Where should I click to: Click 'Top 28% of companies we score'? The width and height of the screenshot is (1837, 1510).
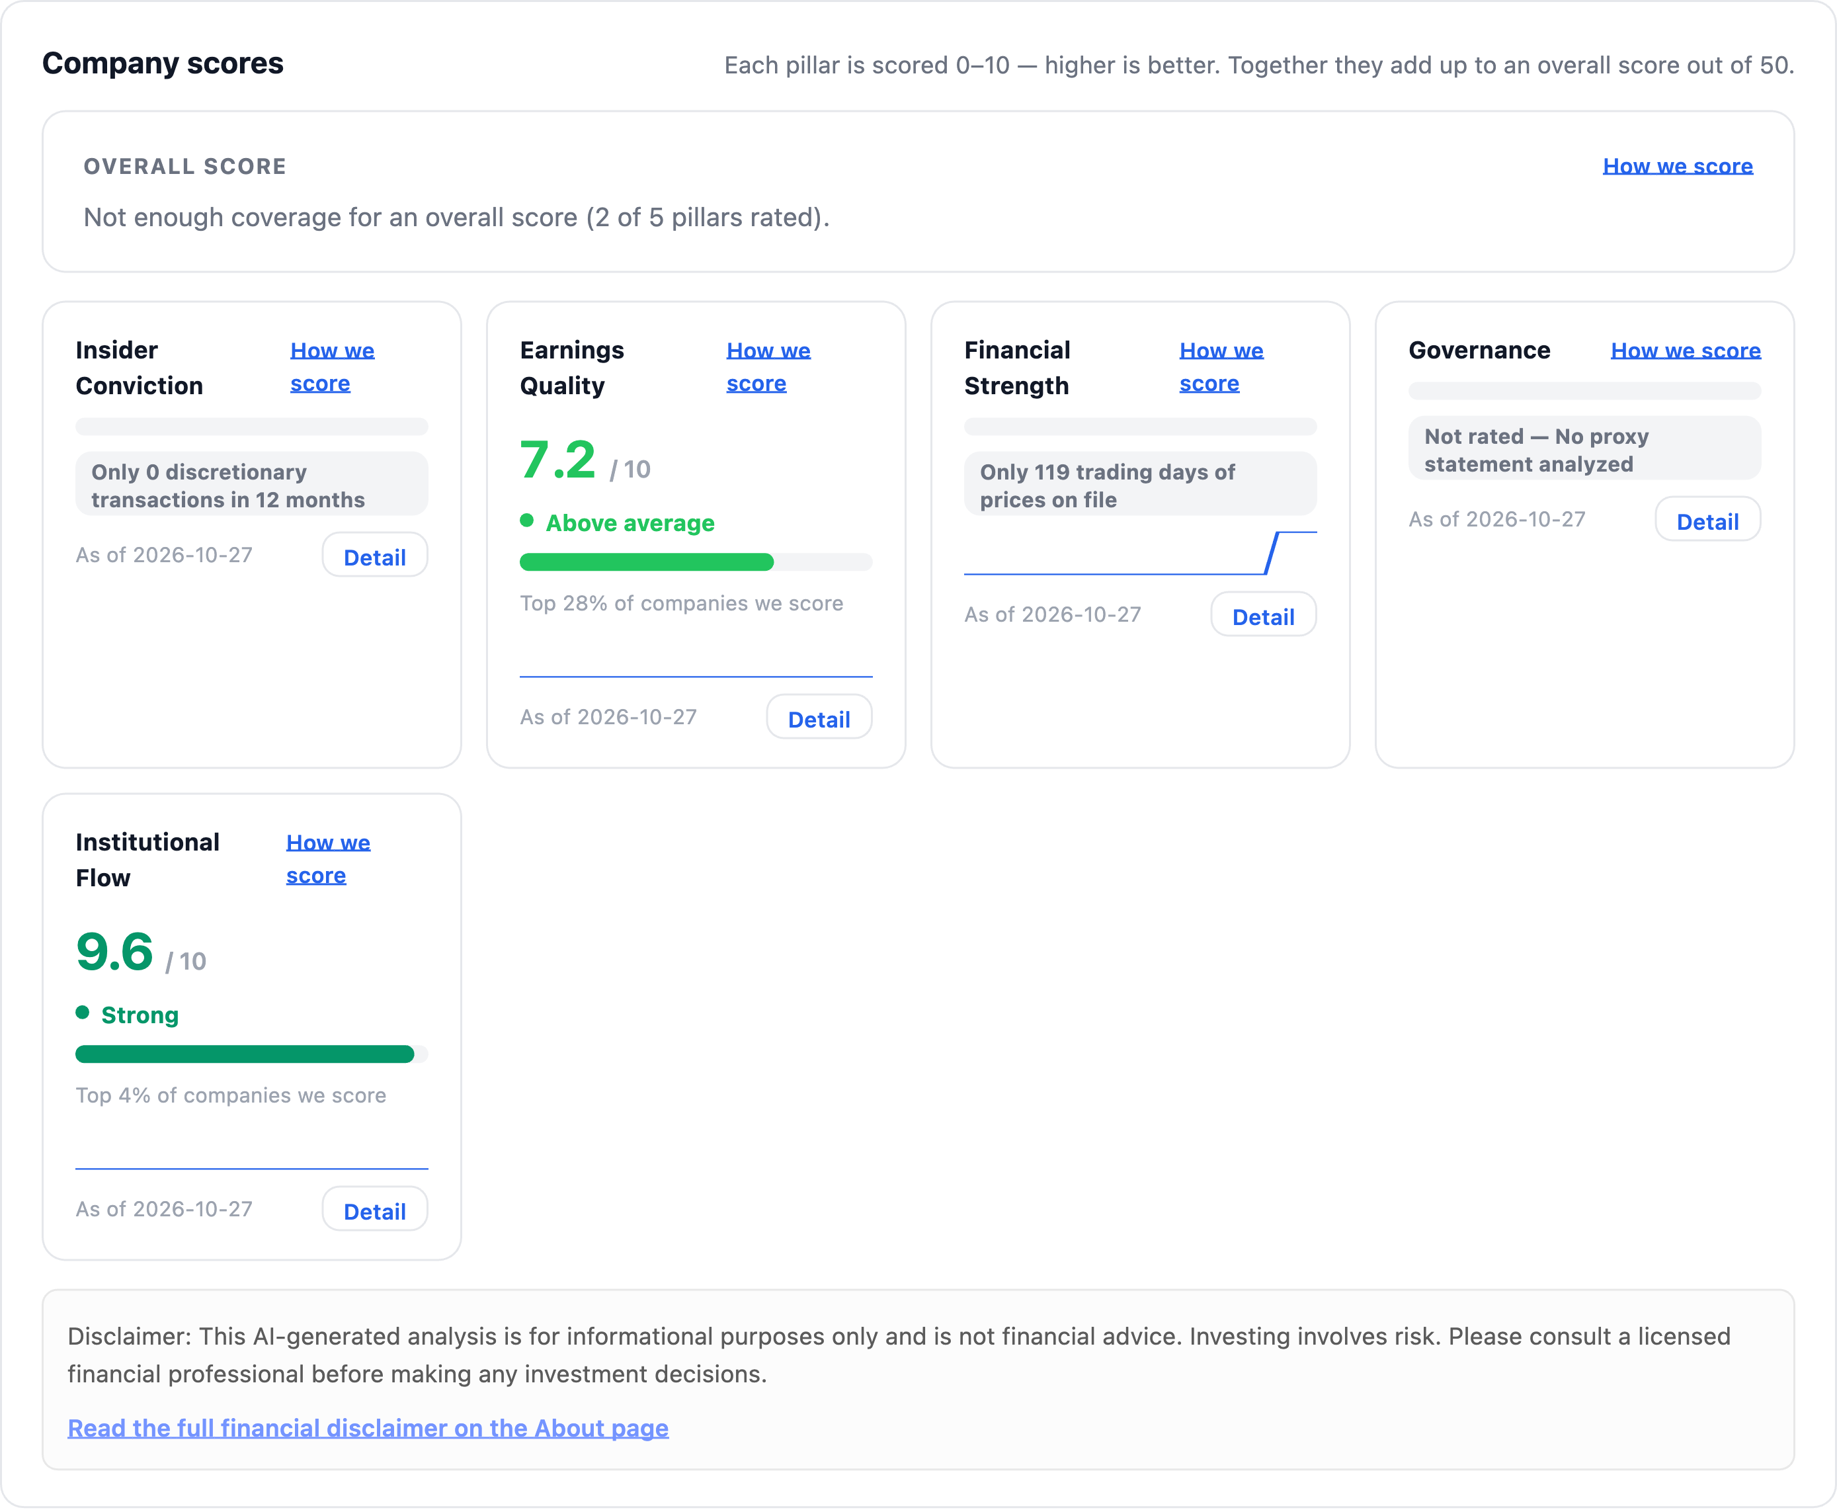(x=680, y=603)
